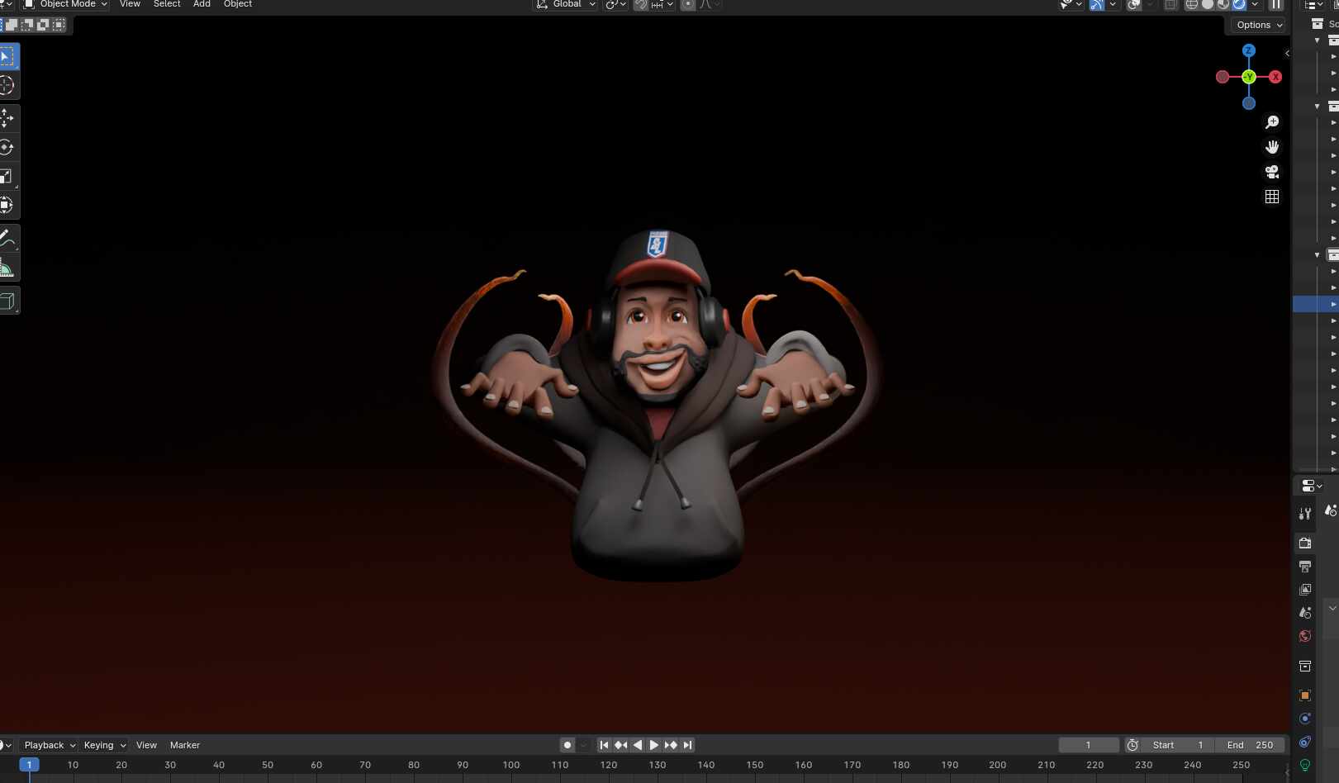Image resolution: width=1339 pixels, height=783 pixels.
Task: Toggle orthographic perspective grid icon
Action: 1272,197
